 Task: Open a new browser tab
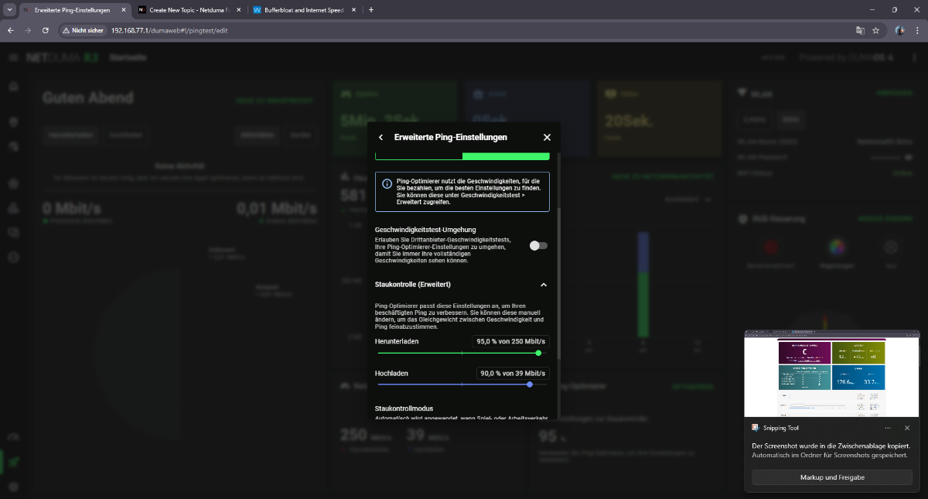(371, 10)
